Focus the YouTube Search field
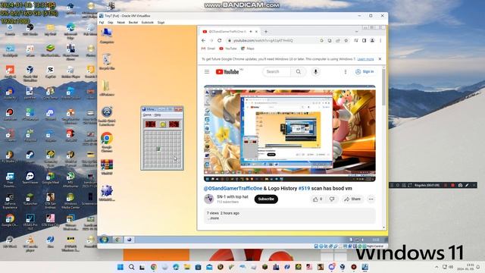Screen dimensions: 485x273 tap(277, 72)
